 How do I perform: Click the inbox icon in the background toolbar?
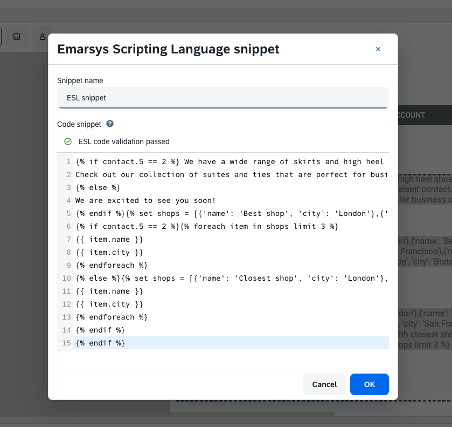[x=17, y=37]
